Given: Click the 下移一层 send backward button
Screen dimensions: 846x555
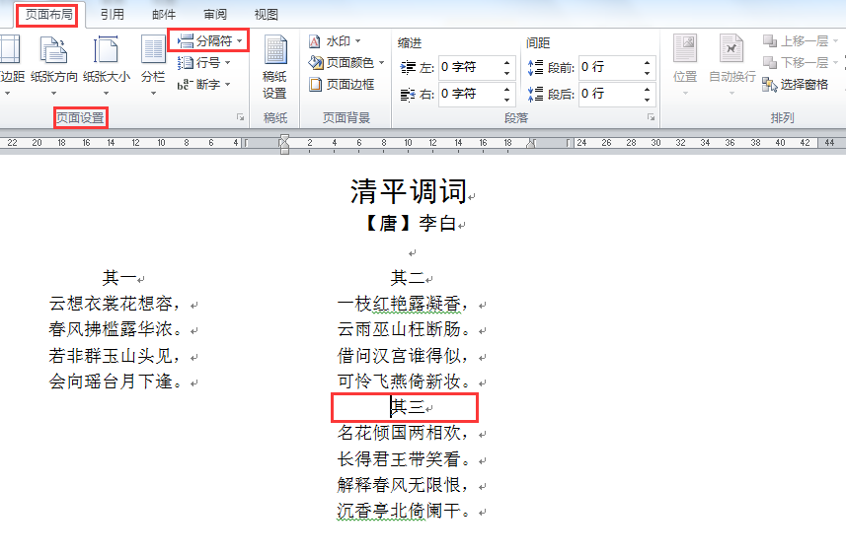Looking at the screenshot, I should 801,62.
